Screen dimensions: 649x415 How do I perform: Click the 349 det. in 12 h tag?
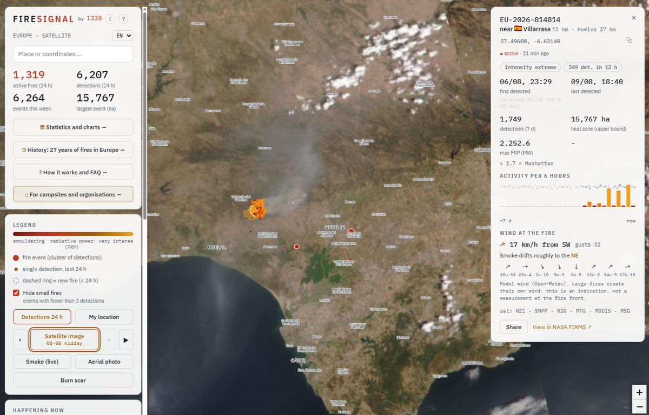(x=593, y=67)
